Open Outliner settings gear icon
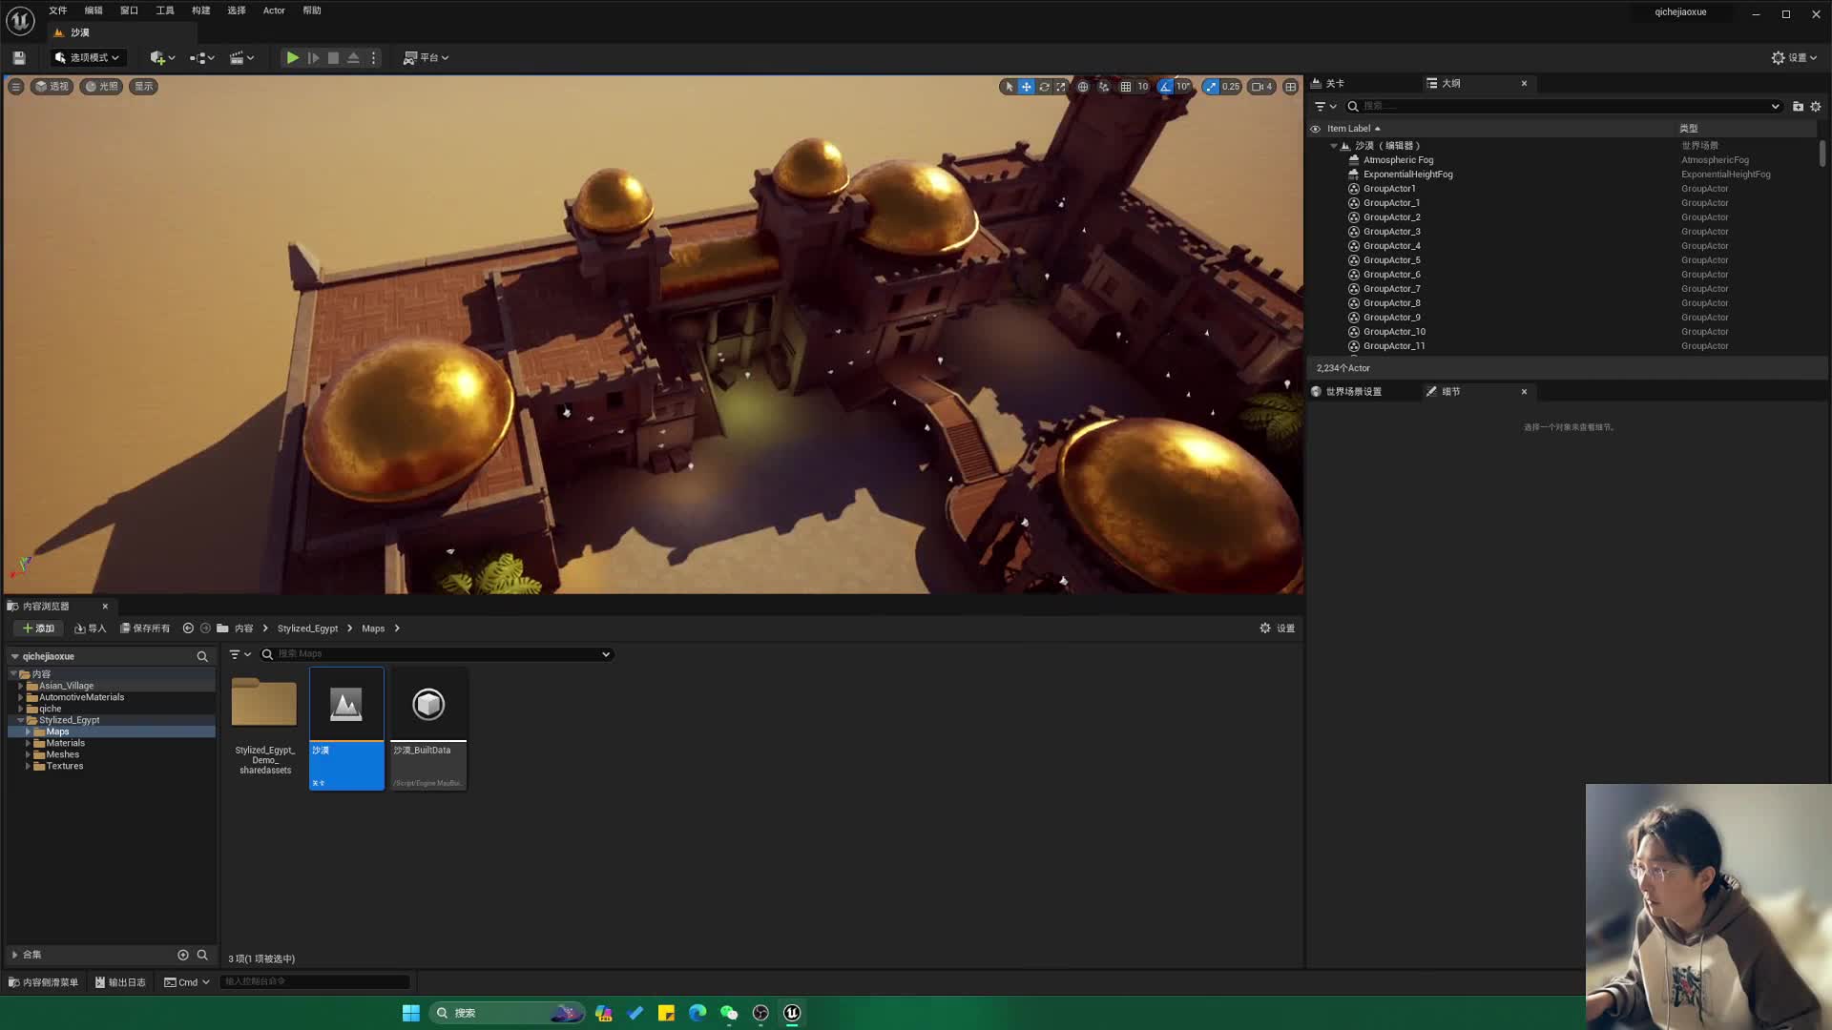1832x1030 pixels. pos(1816,107)
